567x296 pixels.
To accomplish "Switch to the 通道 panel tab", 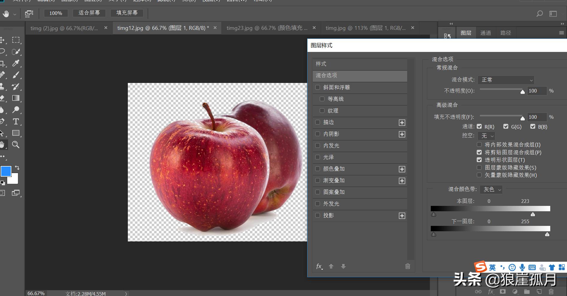I will click(x=486, y=33).
